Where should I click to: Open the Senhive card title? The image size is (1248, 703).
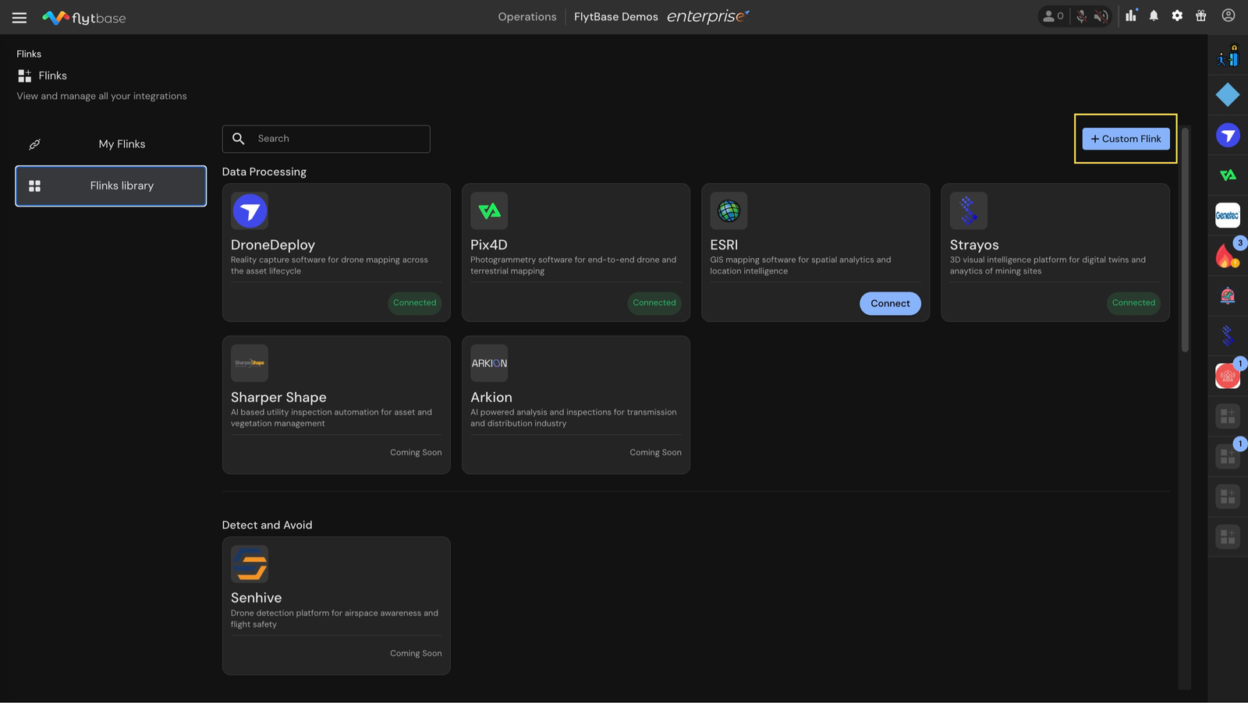(256, 598)
